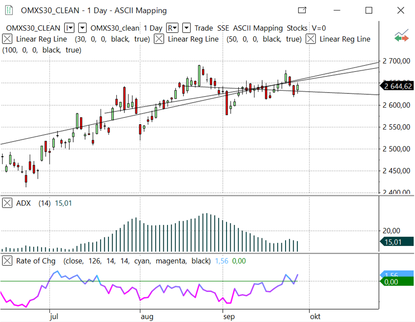415x322 pixels.
Task: Disable the Linear Reg Line 100 indicator
Action: [311, 39]
